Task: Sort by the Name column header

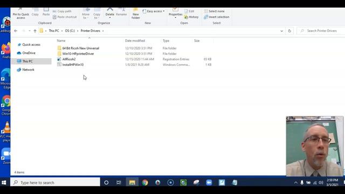Action: [61, 41]
